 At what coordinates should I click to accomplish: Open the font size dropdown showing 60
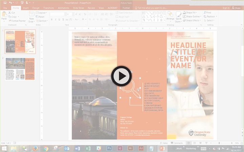[x=73, y=14]
